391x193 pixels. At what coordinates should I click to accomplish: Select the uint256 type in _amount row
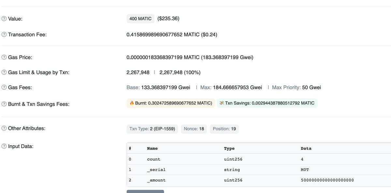pyautogui.click(x=233, y=180)
